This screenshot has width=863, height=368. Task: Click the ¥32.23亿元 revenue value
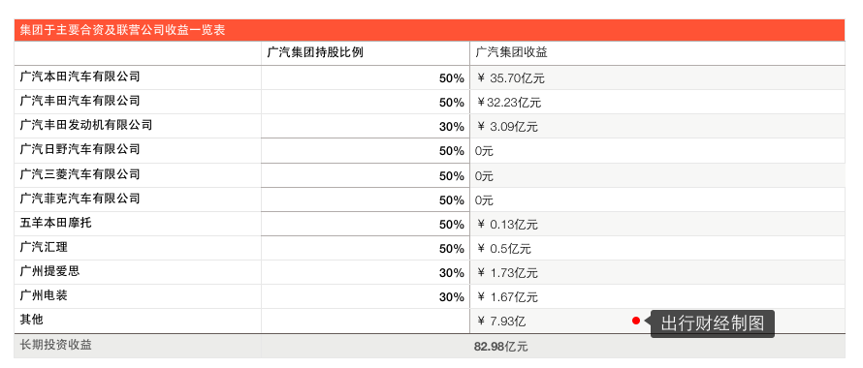point(508,103)
